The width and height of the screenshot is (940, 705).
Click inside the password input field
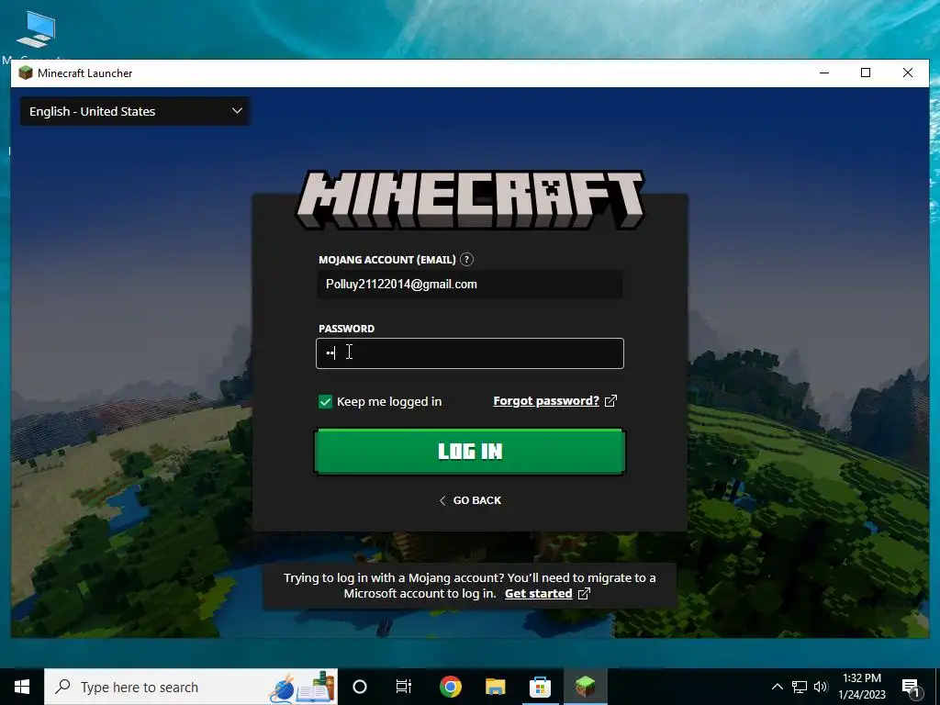(470, 353)
